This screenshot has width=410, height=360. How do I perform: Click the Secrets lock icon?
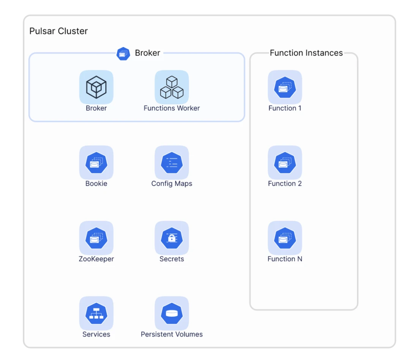pos(172,238)
